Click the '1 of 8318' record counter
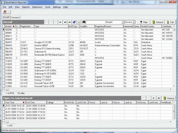 tap(10, 93)
